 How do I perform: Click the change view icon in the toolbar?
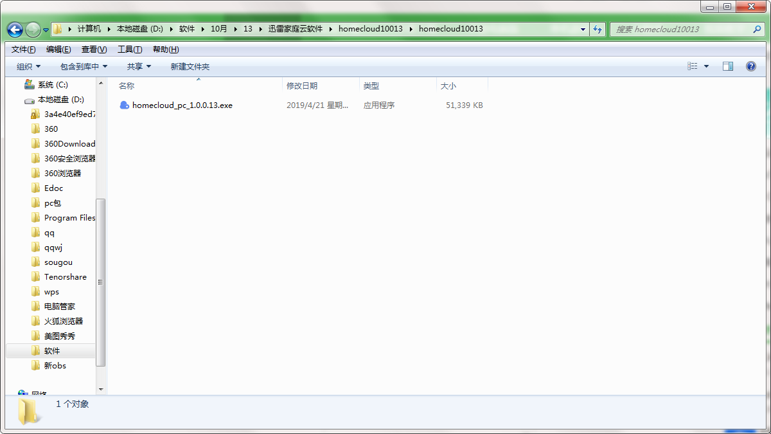point(693,66)
